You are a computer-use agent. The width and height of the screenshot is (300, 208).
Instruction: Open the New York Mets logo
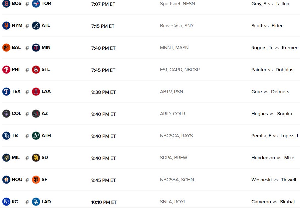[x=6, y=26]
